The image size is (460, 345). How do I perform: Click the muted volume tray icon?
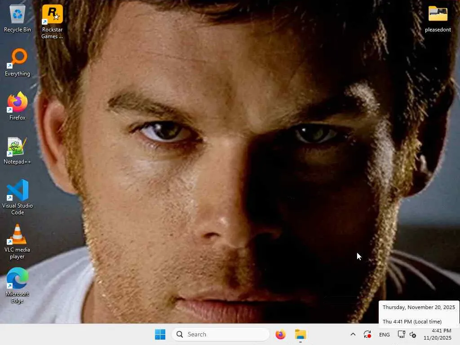413,334
